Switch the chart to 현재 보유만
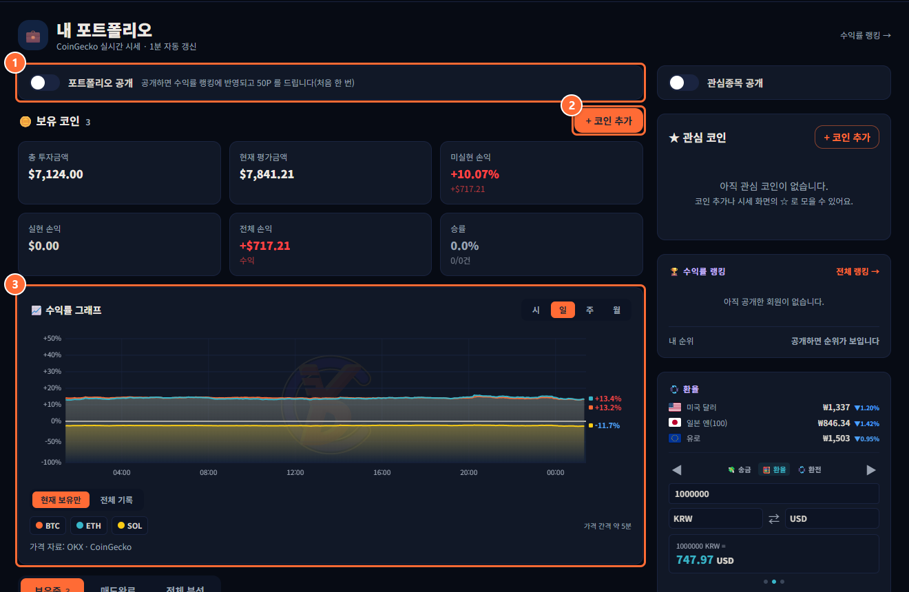Viewport: 909px width, 592px height. pos(61,500)
